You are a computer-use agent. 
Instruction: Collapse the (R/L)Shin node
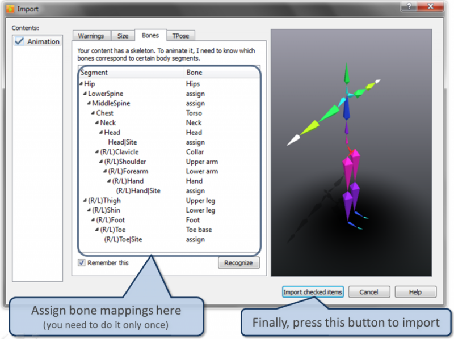[89, 210]
